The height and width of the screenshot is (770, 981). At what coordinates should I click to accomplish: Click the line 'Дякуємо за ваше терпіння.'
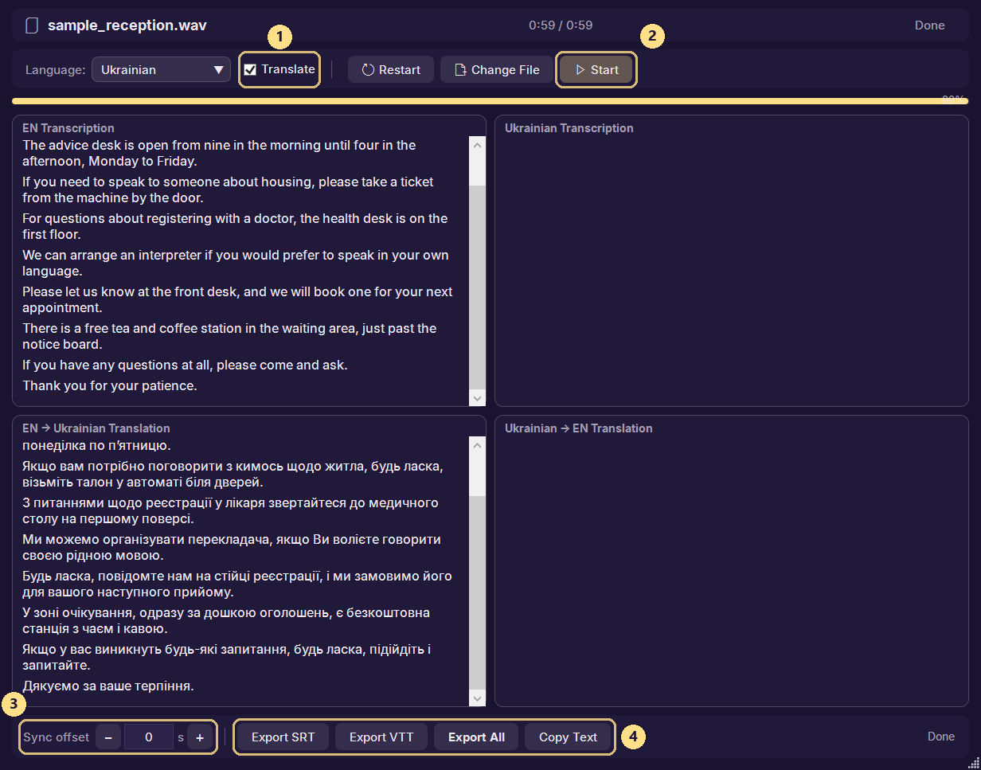click(108, 686)
